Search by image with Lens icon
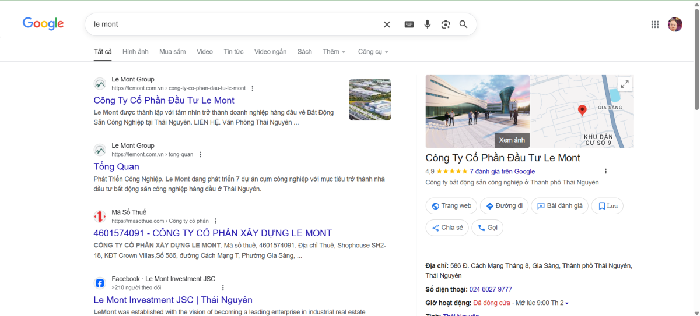The image size is (700, 316). 446,24
